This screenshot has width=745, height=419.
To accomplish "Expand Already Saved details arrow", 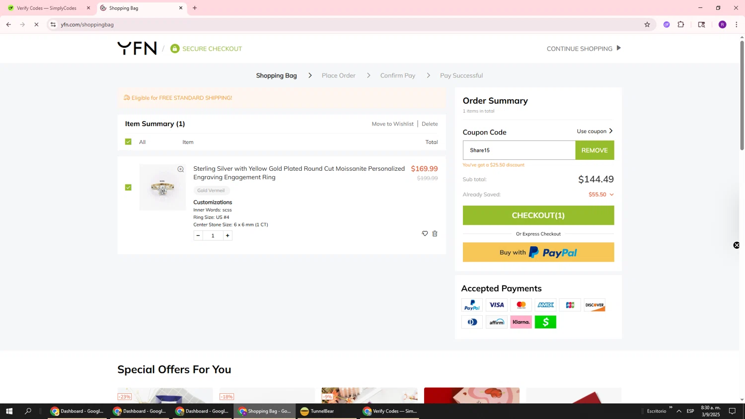I will coord(611,195).
